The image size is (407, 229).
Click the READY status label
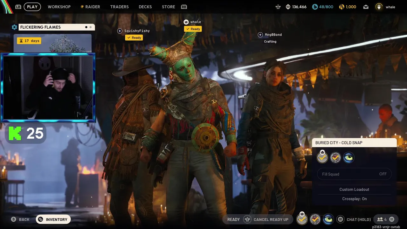pyautogui.click(x=233, y=219)
